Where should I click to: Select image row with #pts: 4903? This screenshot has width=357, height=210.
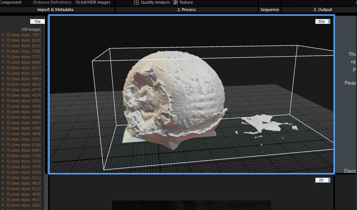click(21, 79)
